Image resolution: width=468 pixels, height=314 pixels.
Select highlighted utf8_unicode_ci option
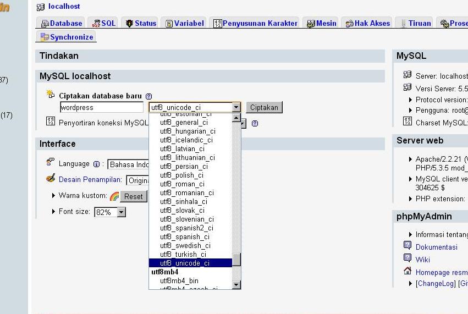[x=190, y=263]
